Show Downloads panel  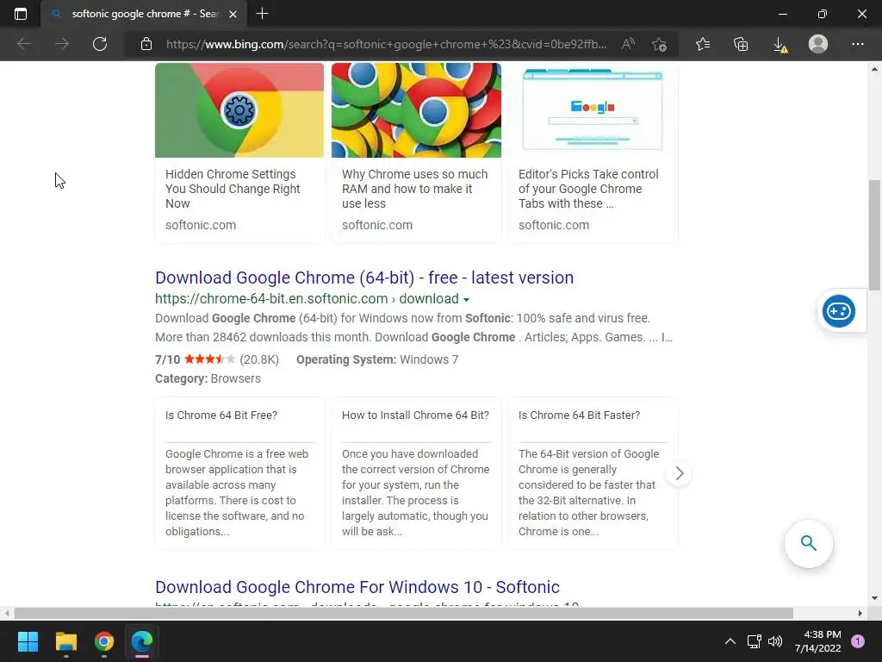[780, 45]
